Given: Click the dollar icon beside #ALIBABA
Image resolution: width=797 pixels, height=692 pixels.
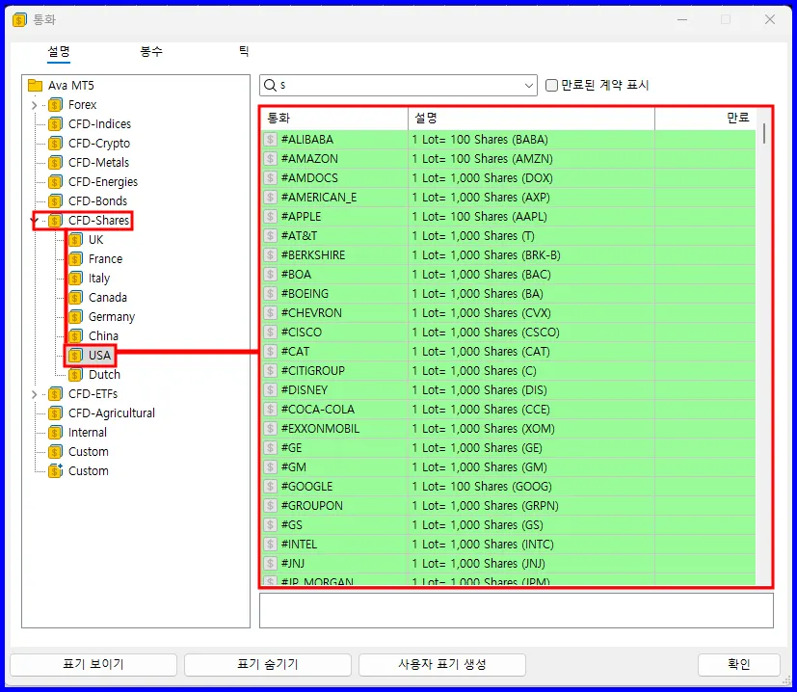Looking at the screenshot, I should click(271, 140).
